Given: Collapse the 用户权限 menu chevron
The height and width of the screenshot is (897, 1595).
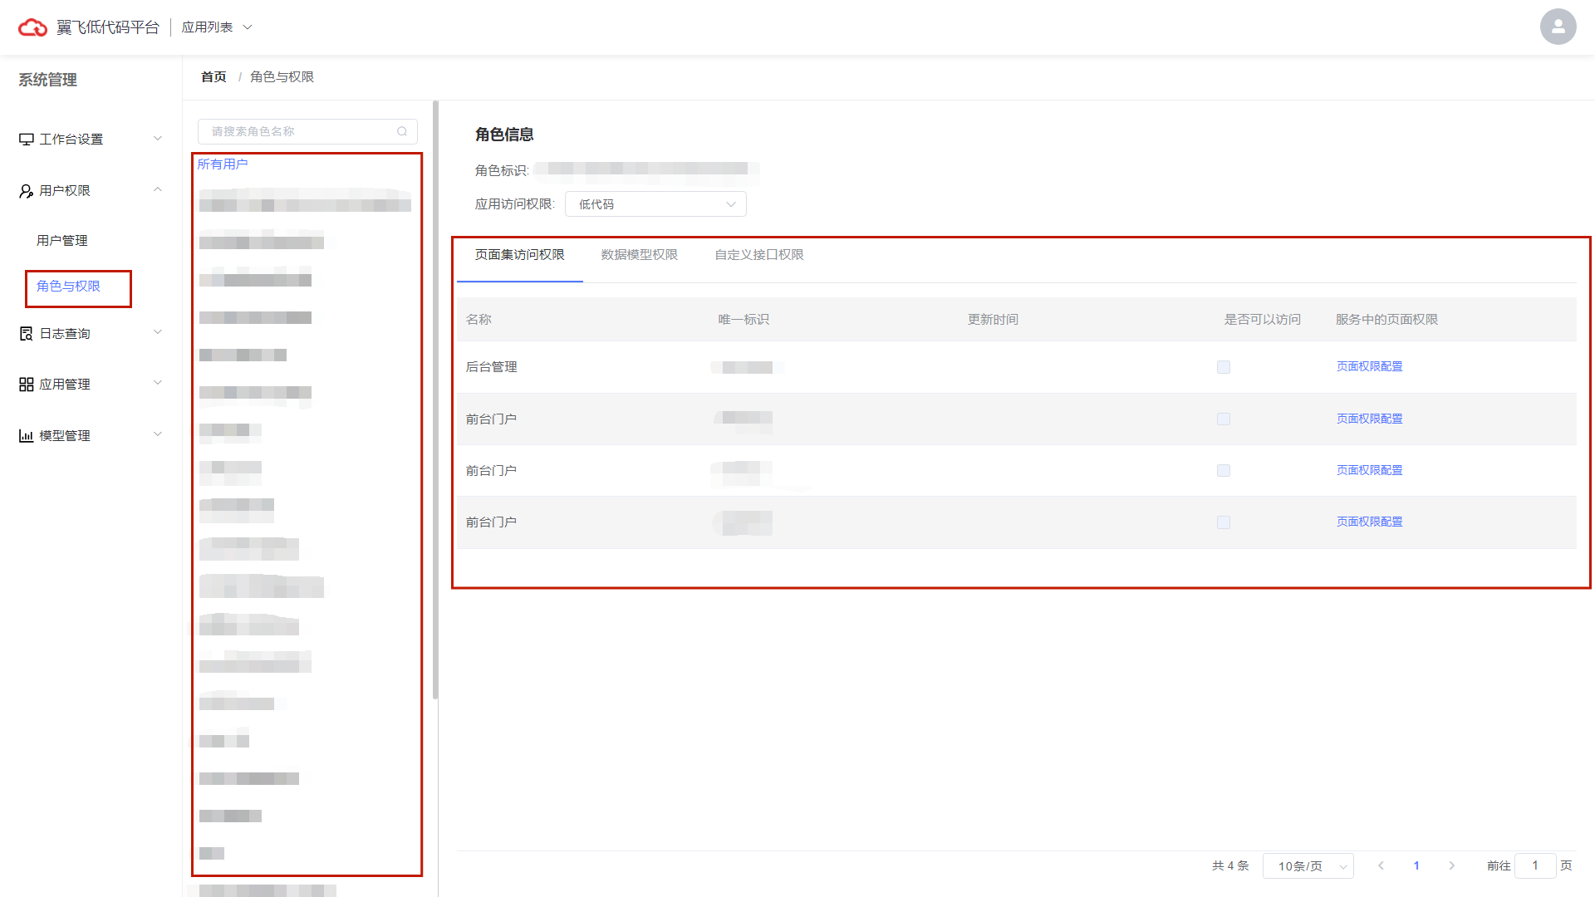Looking at the screenshot, I should pos(158,190).
